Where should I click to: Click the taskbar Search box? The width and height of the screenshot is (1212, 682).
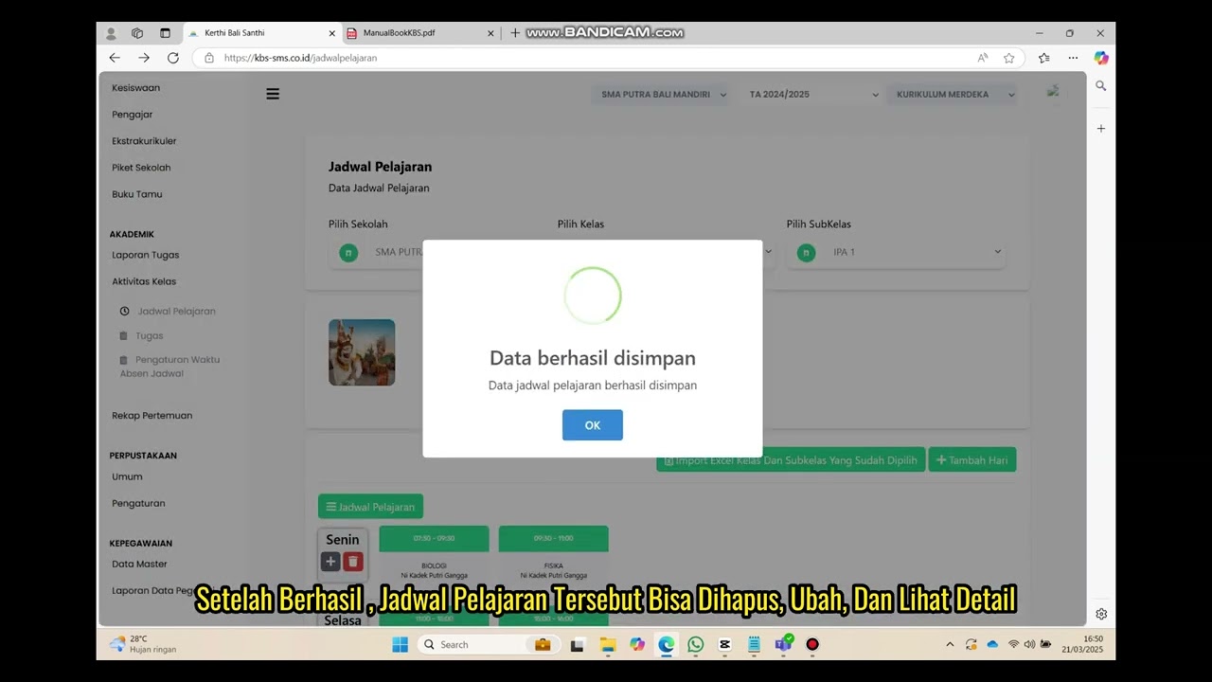pos(490,644)
